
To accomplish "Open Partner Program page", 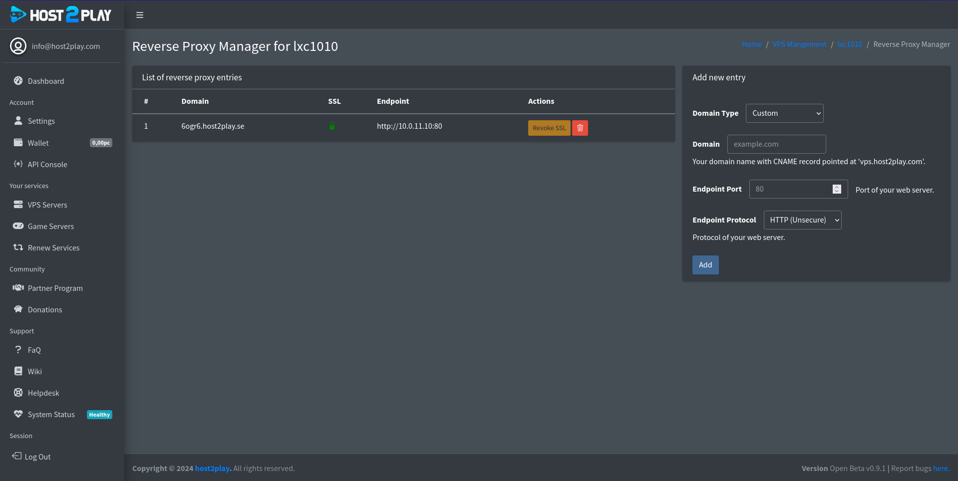I will coord(62,288).
